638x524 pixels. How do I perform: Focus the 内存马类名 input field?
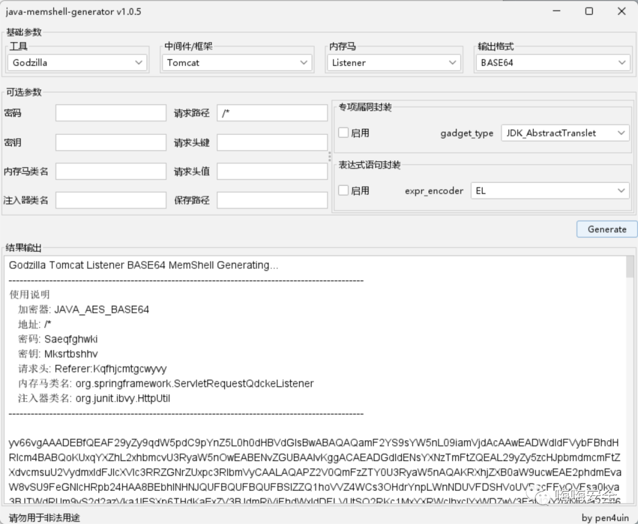tap(110, 171)
